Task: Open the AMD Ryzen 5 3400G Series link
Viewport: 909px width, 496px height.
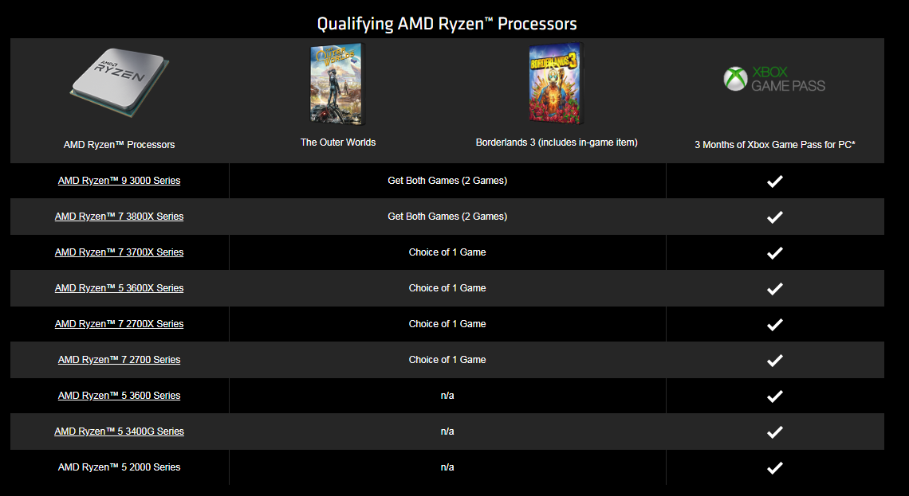Action: coord(119,432)
